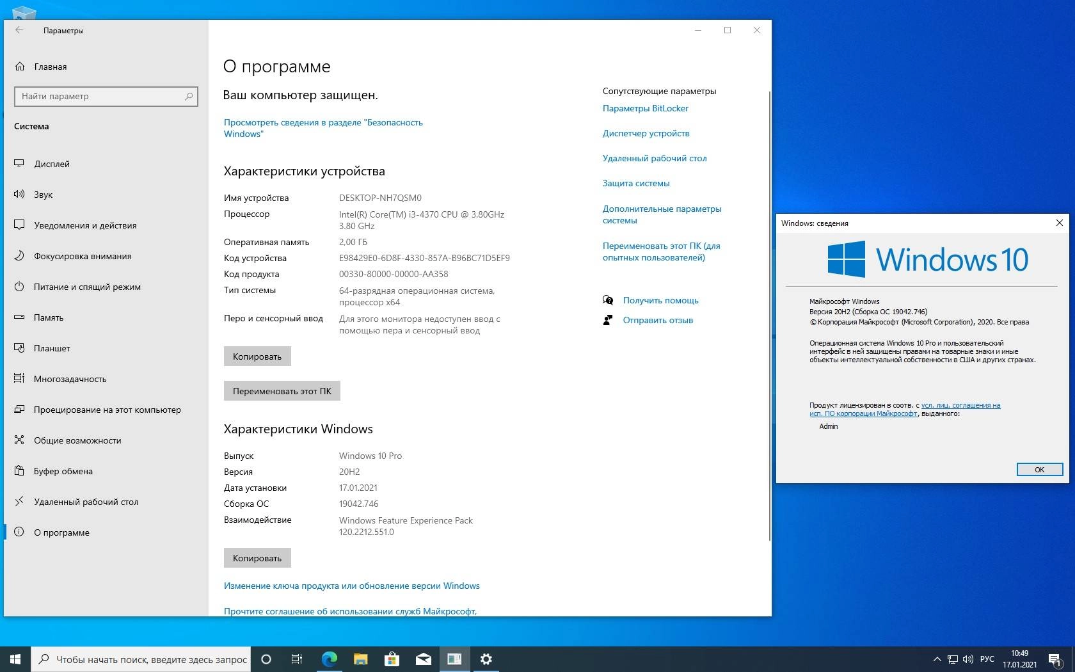Select build number 19042.746 value
This screenshot has height=672, width=1075.
click(x=359, y=504)
